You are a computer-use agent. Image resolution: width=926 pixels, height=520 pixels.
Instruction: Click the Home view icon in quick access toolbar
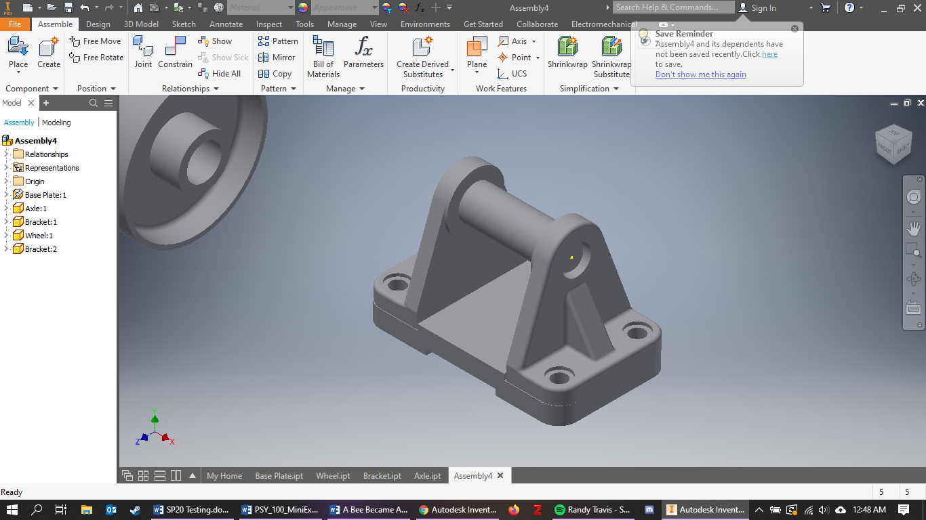coord(138,7)
